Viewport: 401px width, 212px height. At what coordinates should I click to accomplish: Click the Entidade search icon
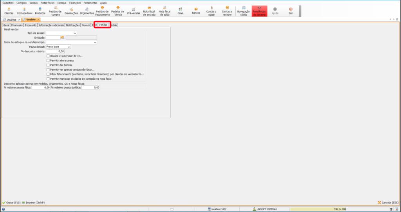click(63, 37)
